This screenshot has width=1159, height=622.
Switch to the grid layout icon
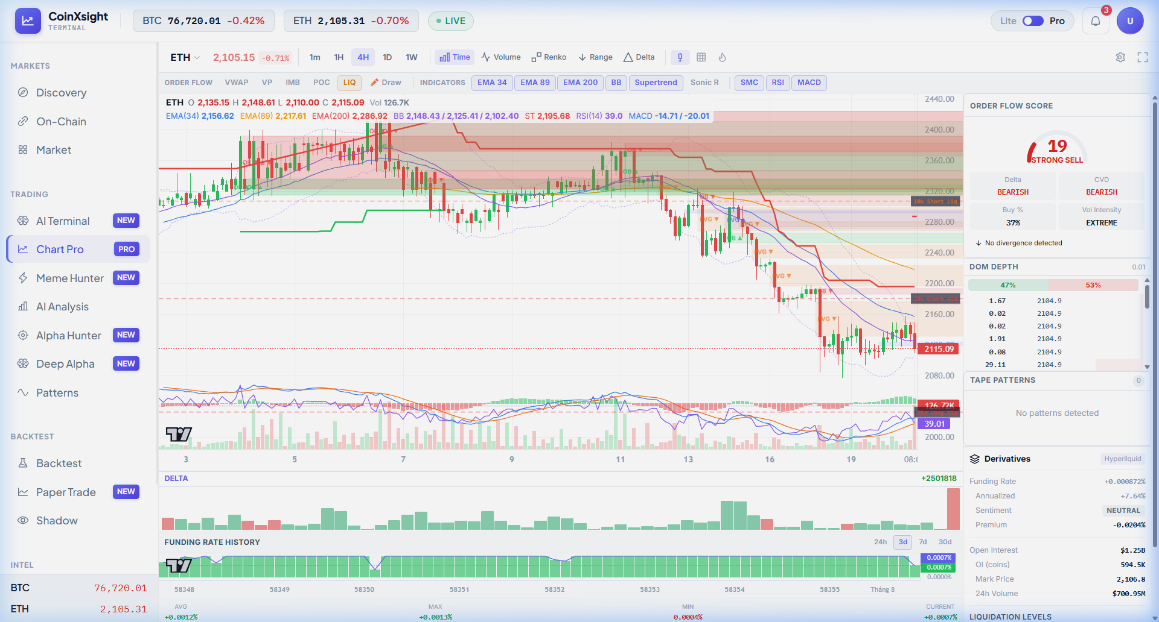point(701,57)
